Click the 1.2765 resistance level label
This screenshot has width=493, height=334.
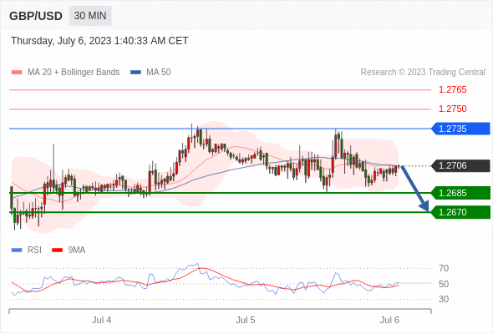[452, 90]
